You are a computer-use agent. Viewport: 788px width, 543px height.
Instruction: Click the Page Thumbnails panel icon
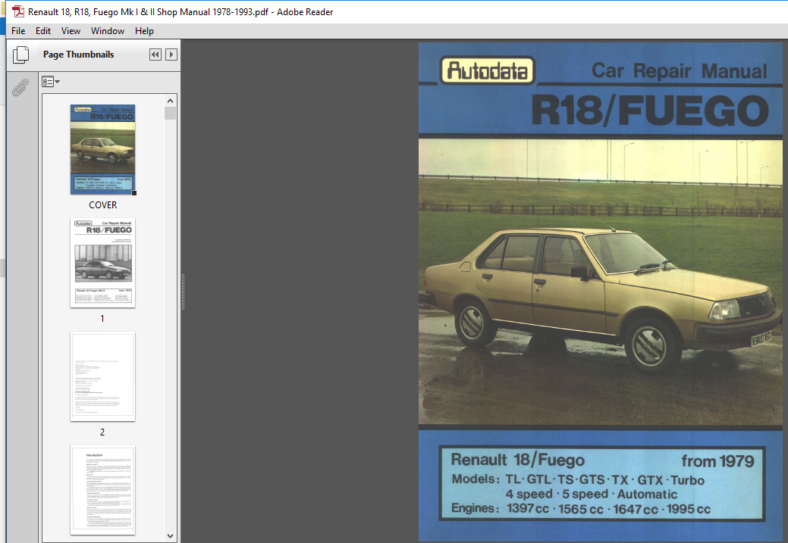point(20,55)
